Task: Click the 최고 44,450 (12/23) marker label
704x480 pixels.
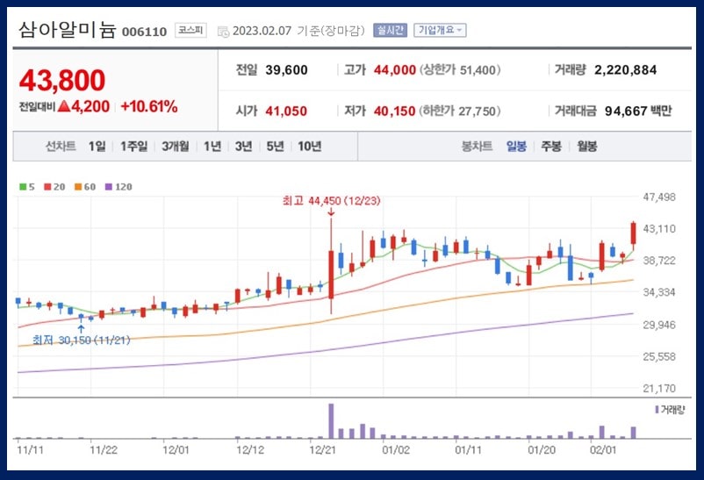Action: pos(331,201)
